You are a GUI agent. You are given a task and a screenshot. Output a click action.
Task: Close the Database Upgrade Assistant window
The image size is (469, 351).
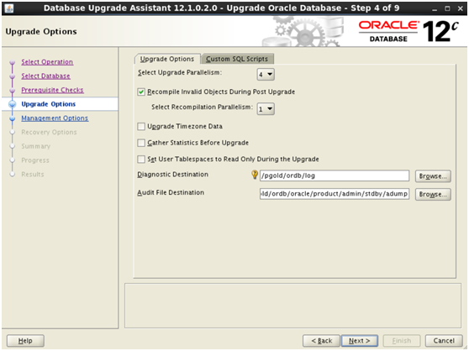coord(461,8)
